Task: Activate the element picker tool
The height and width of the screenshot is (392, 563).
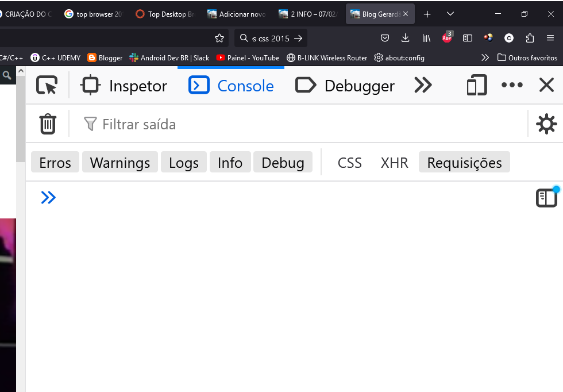Action: click(x=47, y=86)
